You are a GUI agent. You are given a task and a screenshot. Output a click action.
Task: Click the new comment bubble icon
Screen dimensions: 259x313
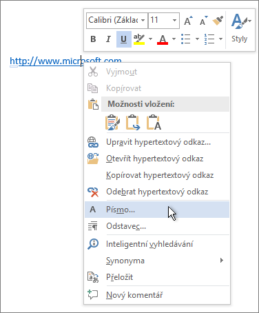coord(93,294)
